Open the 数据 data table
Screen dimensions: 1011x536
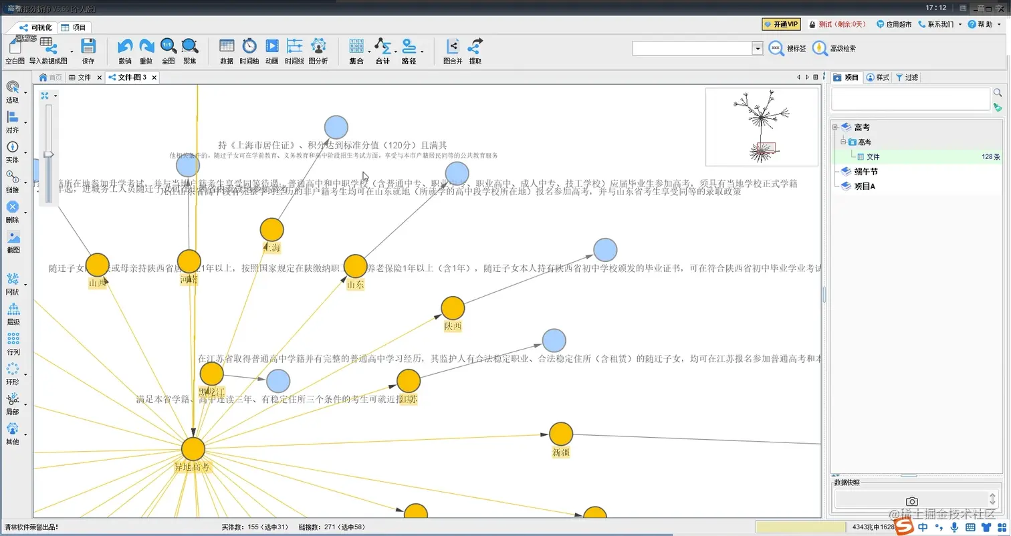[227, 51]
